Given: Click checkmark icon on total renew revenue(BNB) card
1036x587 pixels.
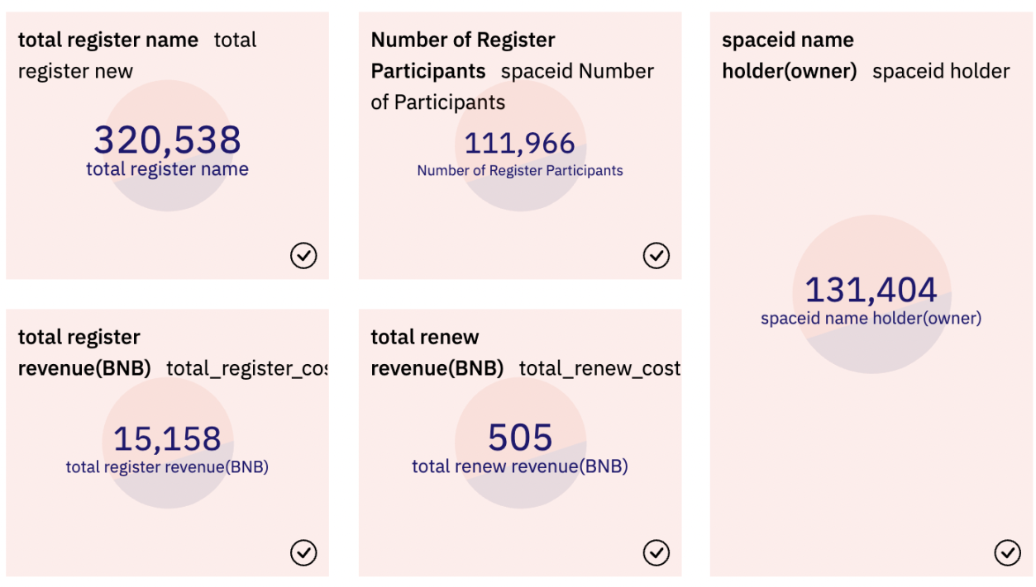Looking at the screenshot, I should (x=656, y=552).
